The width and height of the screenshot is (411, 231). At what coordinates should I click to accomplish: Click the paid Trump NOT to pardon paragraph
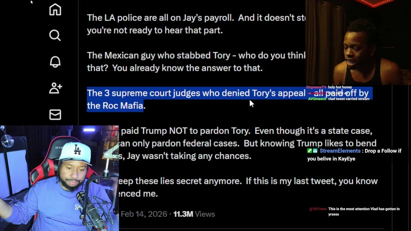click(247, 143)
